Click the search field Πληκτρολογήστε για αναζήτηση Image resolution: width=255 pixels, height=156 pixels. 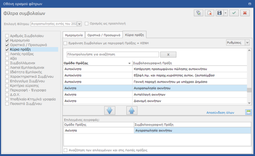(x=112, y=55)
